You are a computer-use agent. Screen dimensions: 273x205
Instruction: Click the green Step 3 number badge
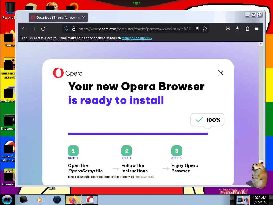point(177,151)
